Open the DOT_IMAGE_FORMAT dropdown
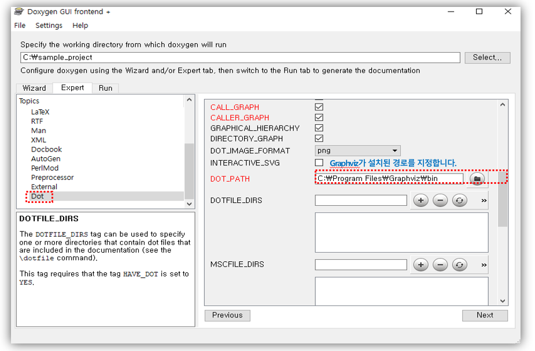This screenshot has width=535, height=351. [395, 150]
